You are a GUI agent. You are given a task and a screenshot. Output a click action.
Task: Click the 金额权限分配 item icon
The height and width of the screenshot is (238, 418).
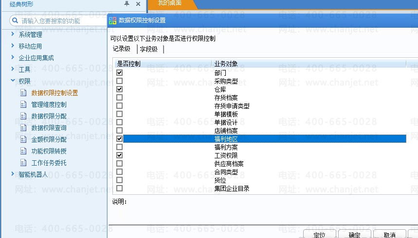[22, 139]
